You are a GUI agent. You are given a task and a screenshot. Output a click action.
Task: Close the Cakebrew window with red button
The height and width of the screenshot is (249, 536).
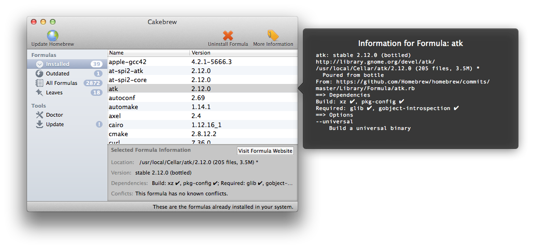pyautogui.click(x=34, y=22)
